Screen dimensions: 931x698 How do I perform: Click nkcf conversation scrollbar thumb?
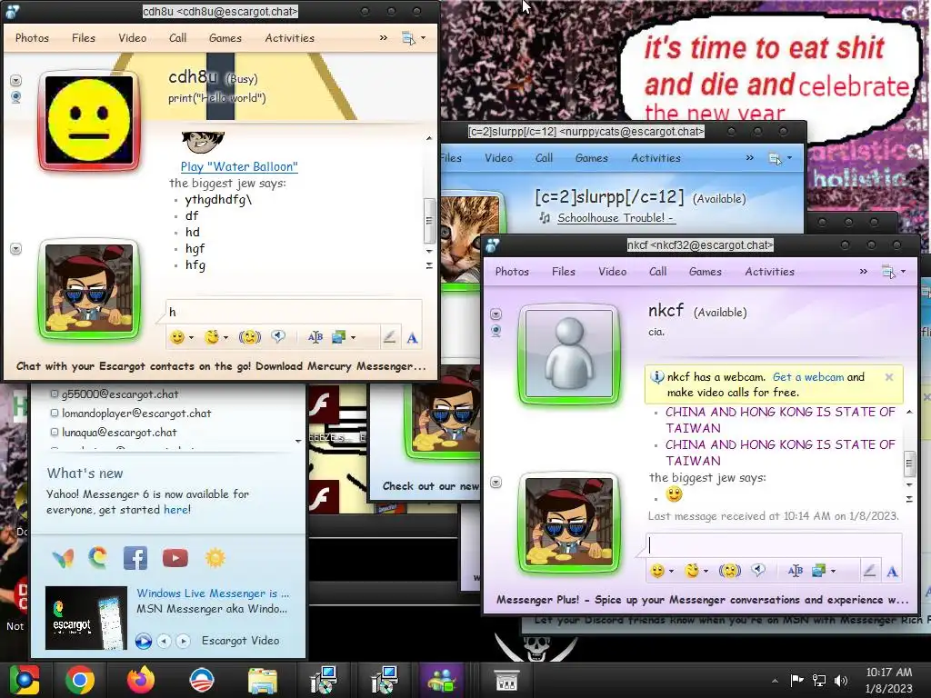point(909,464)
